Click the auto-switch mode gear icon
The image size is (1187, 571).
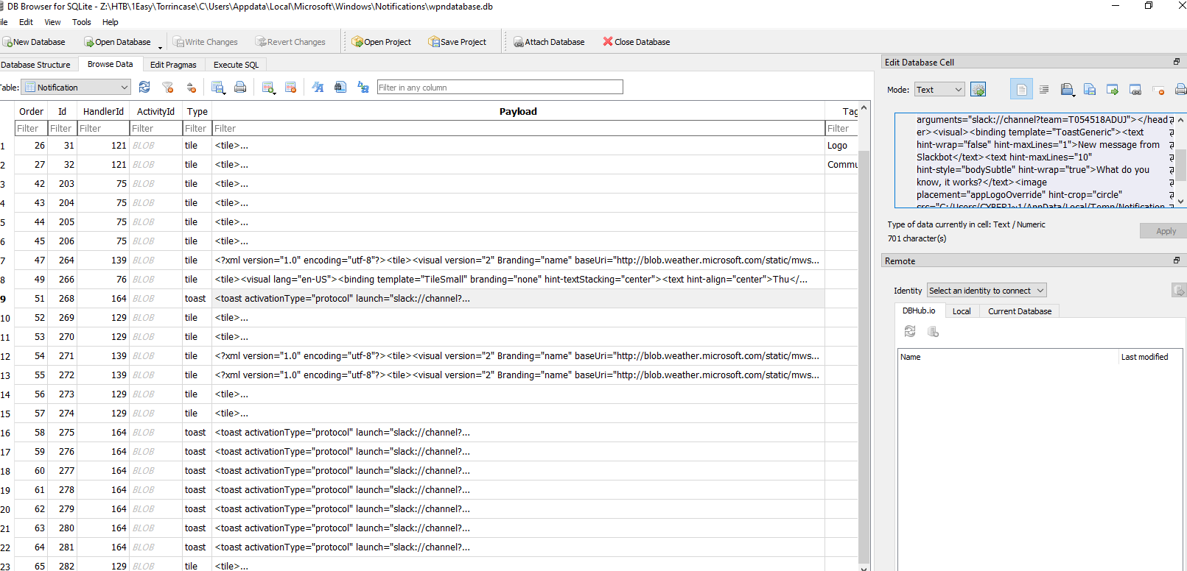(x=978, y=90)
